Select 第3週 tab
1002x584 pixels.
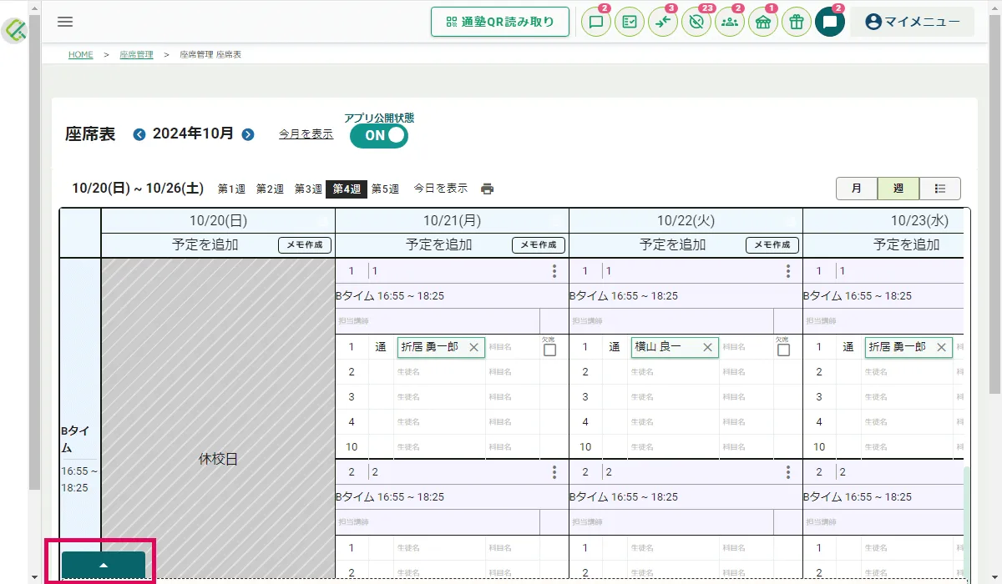[x=308, y=189]
